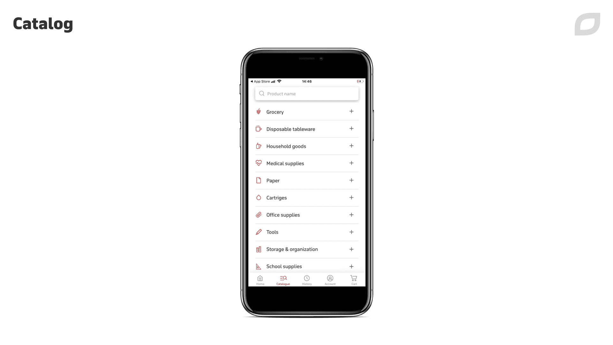Tap the Storage & organization chart icon
This screenshot has height=345, width=613.
point(259,249)
